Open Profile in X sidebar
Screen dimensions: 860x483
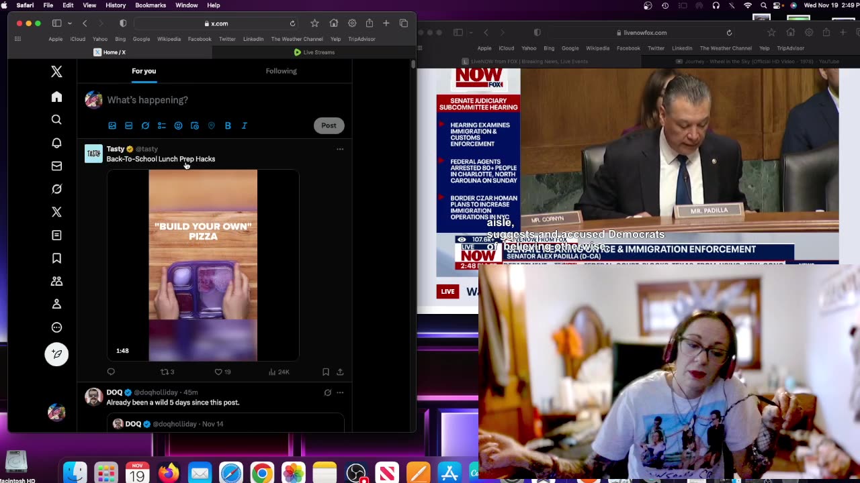click(56, 305)
